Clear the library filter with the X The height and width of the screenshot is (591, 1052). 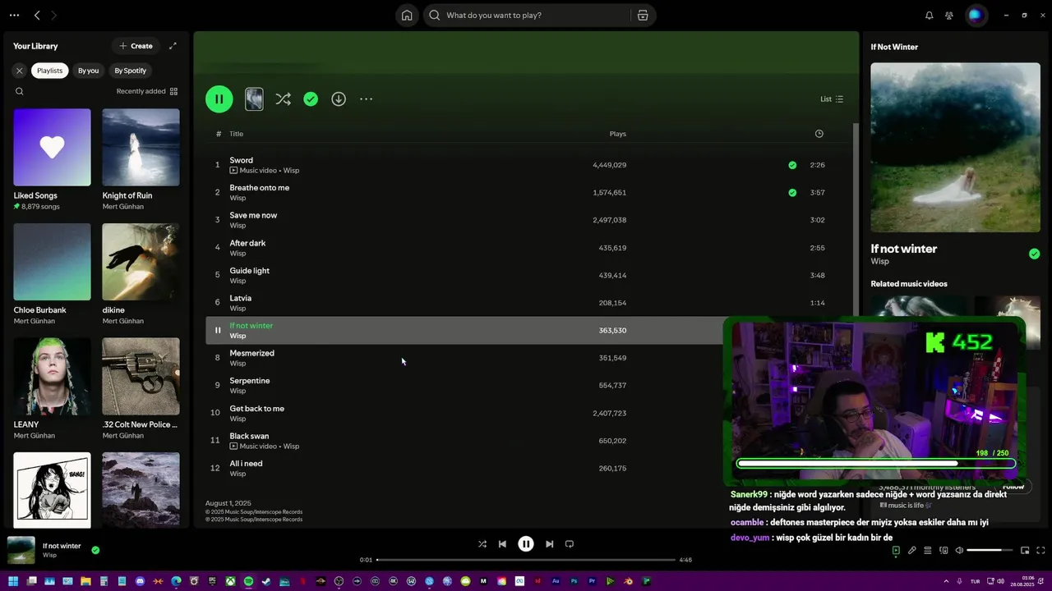(x=20, y=71)
